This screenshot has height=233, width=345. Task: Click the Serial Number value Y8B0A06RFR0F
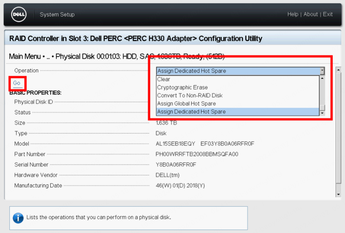176,165
